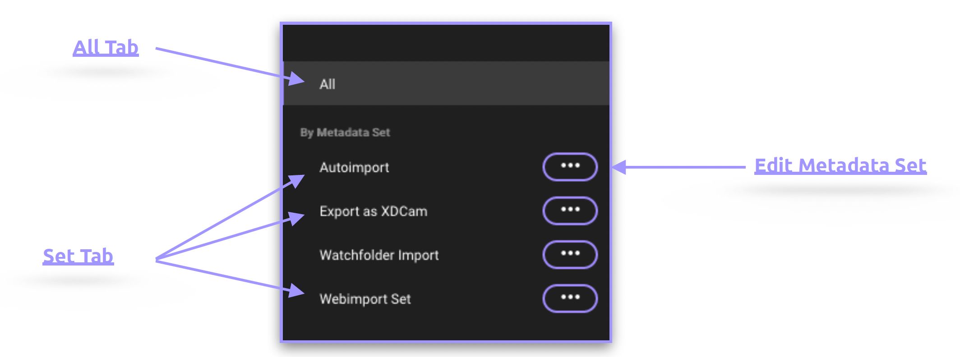
Task: Click the arrowhead pointing at Export as XDCam
Action: point(296,218)
